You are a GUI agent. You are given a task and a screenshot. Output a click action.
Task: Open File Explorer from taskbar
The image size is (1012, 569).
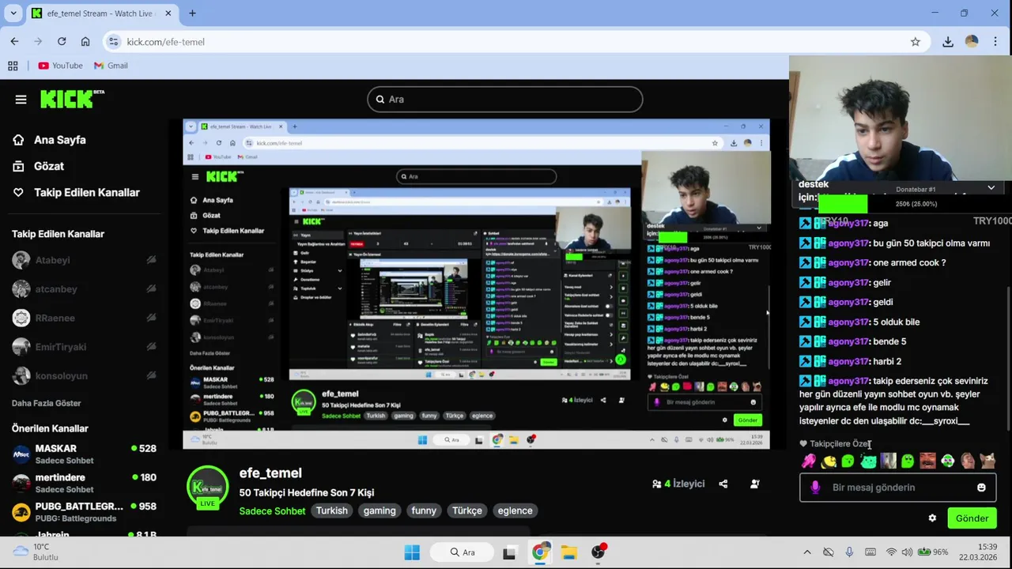[568, 552]
